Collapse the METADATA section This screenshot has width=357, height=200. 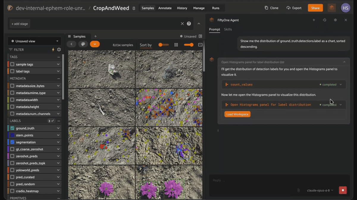click(x=59, y=79)
